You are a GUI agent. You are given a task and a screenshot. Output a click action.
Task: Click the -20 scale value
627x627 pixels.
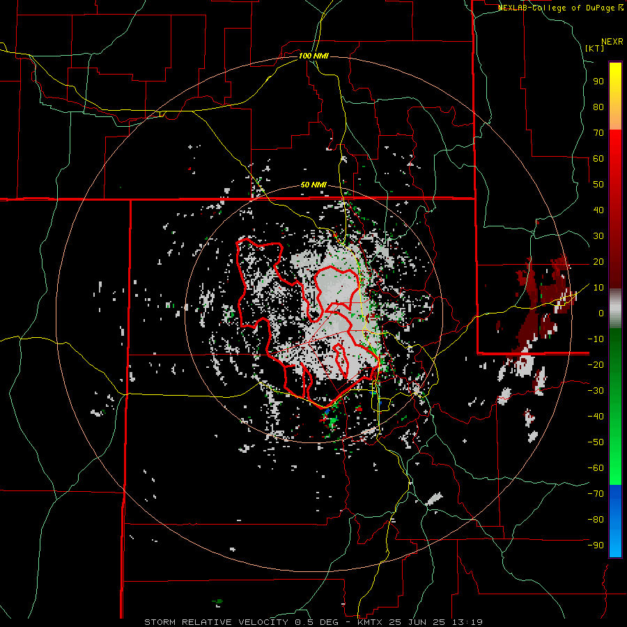click(x=596, y=364)
